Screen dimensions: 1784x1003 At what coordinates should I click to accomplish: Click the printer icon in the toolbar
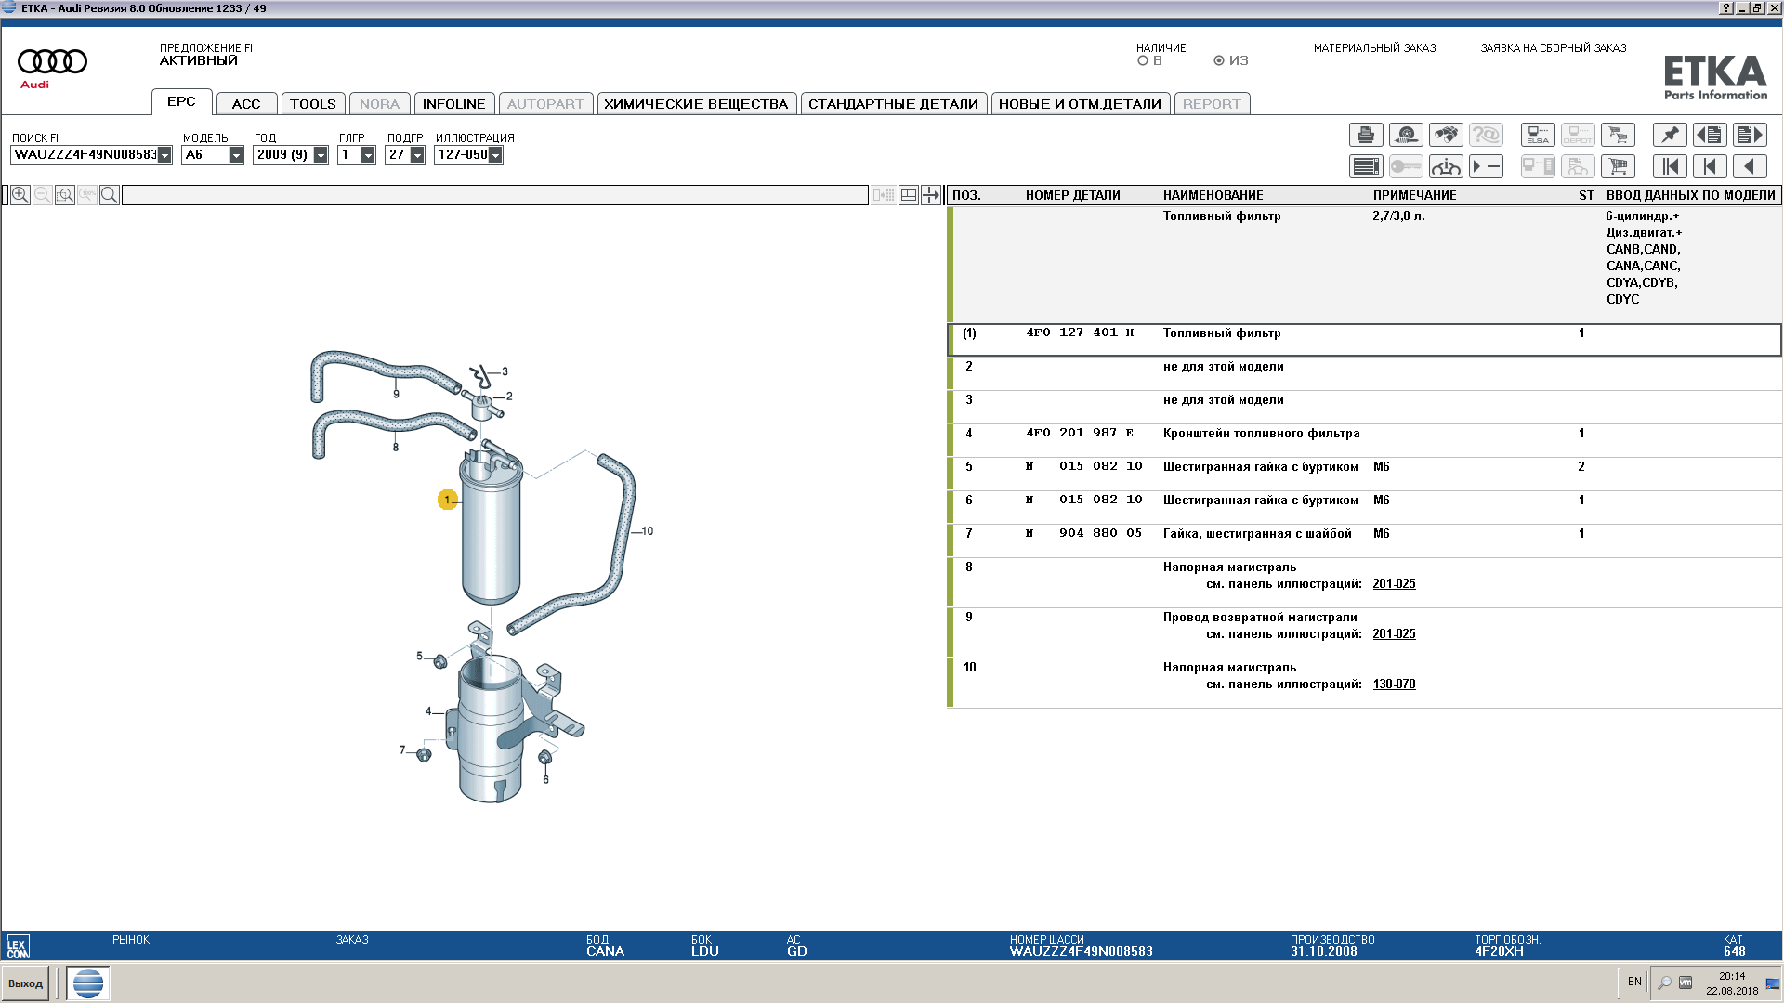tap(1365, 136)
